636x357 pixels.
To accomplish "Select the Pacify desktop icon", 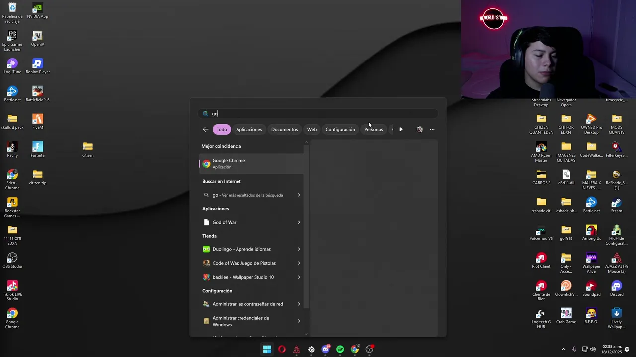I will point(12,150).
